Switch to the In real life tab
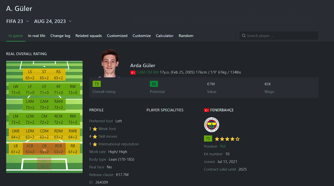334x186 pixels. (x=37, y=36)
